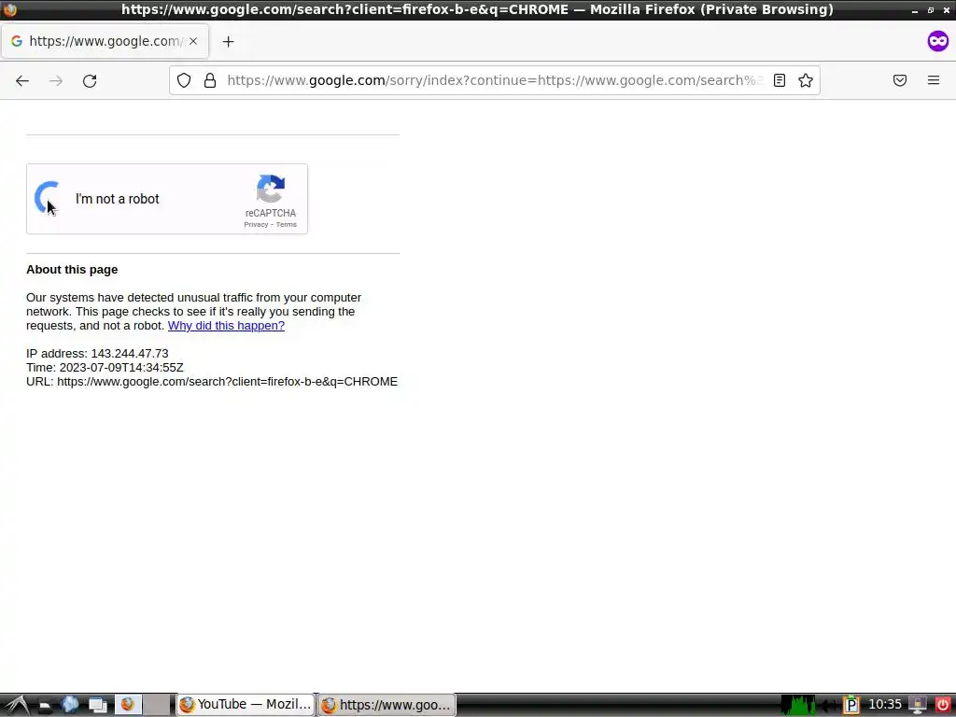This screenshot has height=717, width=956.
Task: Check the I'm not a robot checkbox
Action: tap(48, 198)
